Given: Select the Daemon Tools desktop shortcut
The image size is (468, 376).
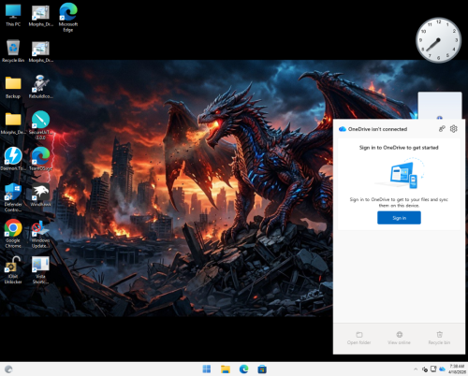Looking at the screenshot, I should [13, 159].
